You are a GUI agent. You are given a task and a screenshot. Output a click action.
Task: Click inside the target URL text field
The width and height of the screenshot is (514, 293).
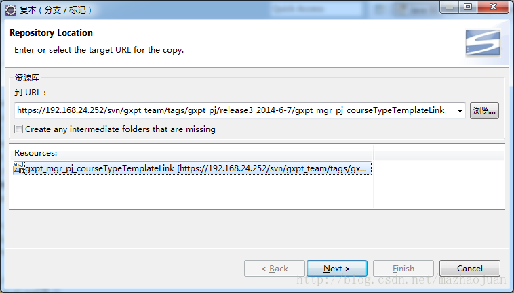tap(231, 110)
